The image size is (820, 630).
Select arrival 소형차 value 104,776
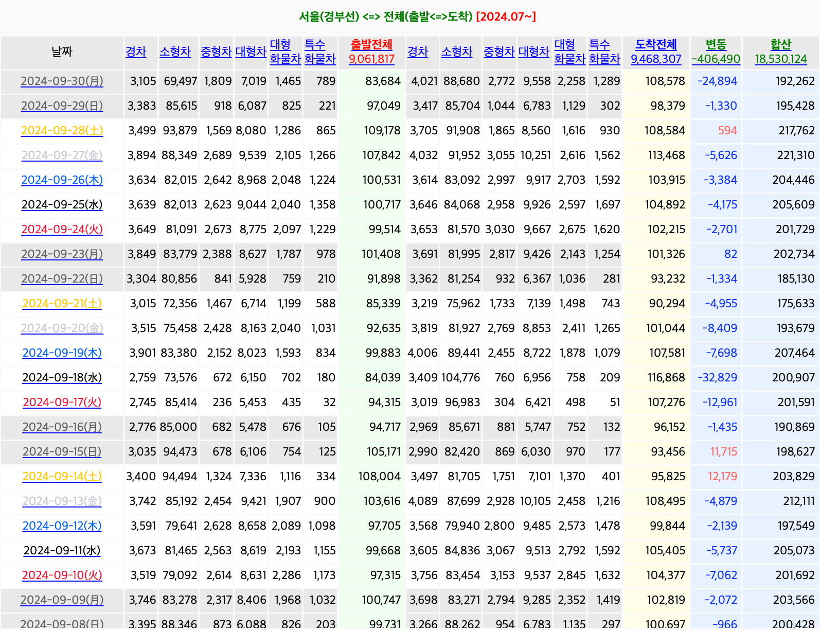tap(460, 378)
